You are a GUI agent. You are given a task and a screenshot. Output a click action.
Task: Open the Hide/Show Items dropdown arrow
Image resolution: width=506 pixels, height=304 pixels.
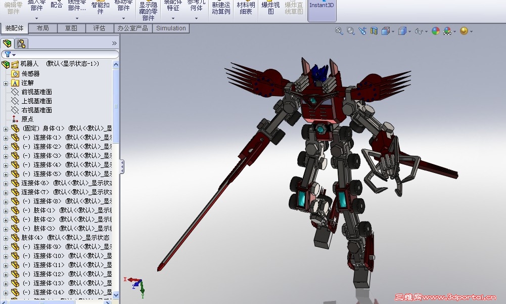pyautogui.click(x=426, y=32)
